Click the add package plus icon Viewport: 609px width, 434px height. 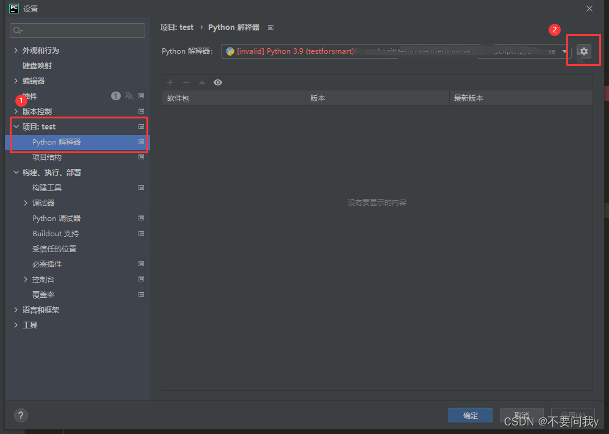(170, 82)
